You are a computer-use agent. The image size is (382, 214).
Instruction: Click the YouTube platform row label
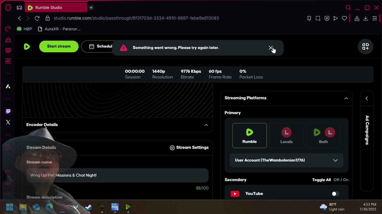pyautogui.click(x=254, y=194)
